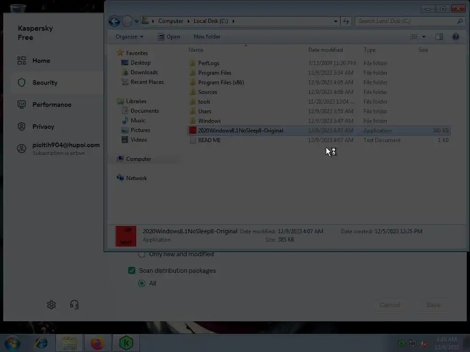Create a New folder
470x352 pixels.
(x=207, y=37)
